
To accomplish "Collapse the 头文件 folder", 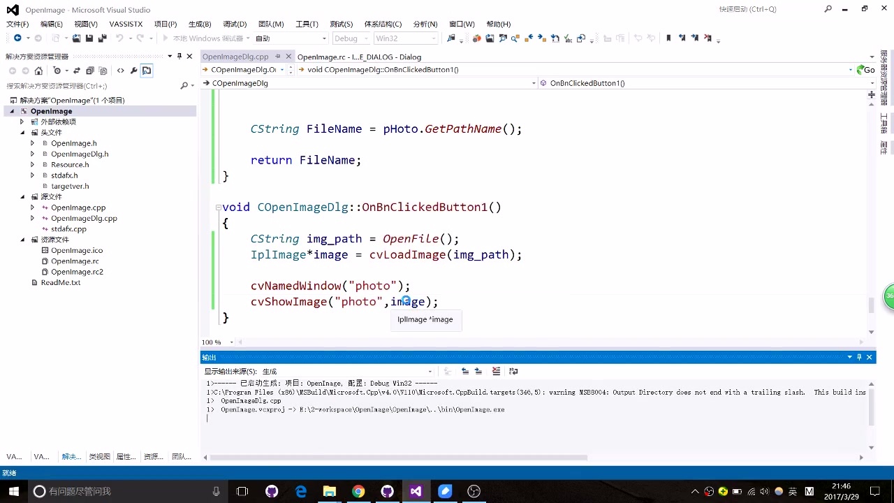I will point(22,132).
